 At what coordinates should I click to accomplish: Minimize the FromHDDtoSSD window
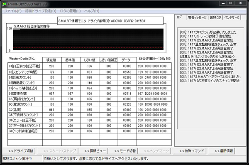click(x=223, y=3)
